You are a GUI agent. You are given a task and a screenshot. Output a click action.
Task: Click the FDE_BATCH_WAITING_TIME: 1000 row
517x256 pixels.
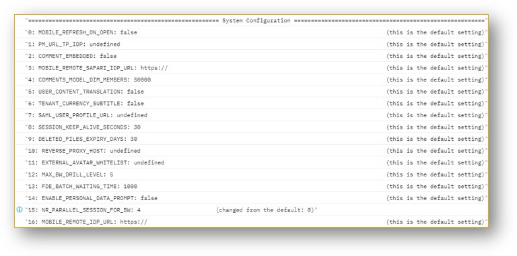pos(252,187)
